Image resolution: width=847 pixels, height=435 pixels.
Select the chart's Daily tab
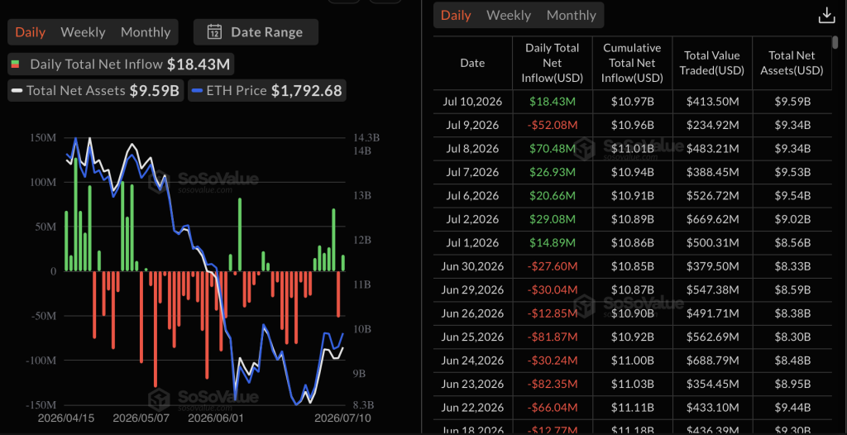click(31, 32)
